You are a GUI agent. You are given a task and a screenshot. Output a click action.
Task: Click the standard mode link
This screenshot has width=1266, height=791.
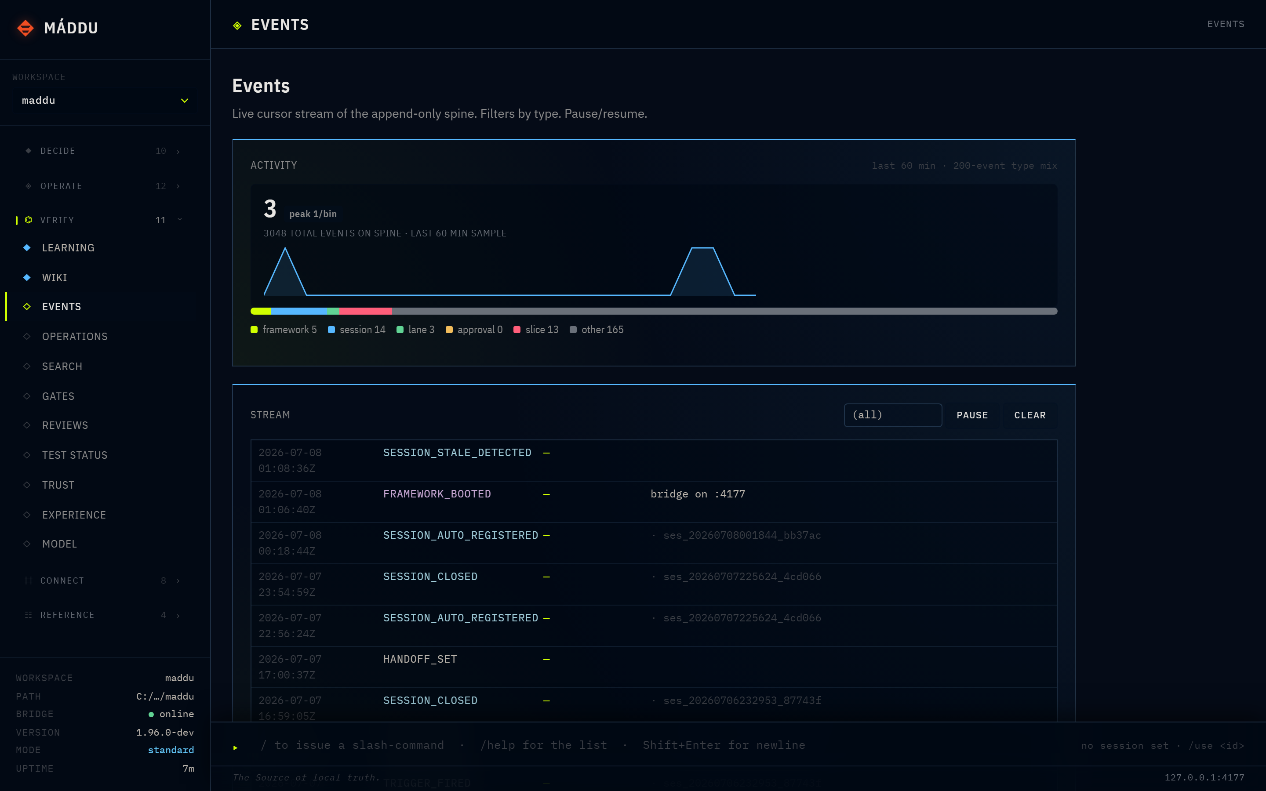tap(171, 750)
